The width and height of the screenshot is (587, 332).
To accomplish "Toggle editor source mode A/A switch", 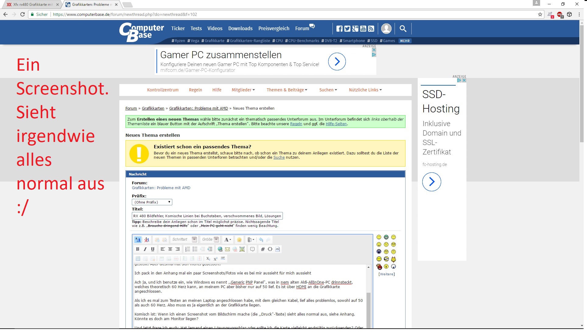I will tap(138, 240).
